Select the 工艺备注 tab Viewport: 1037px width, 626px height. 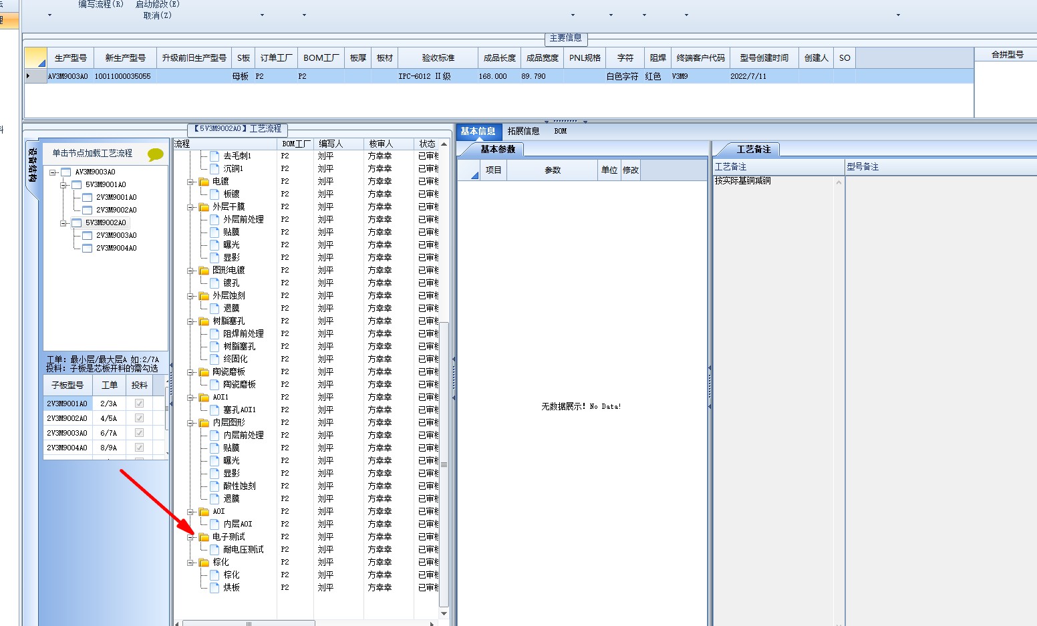pyautogui.click(x=753, y=150)
